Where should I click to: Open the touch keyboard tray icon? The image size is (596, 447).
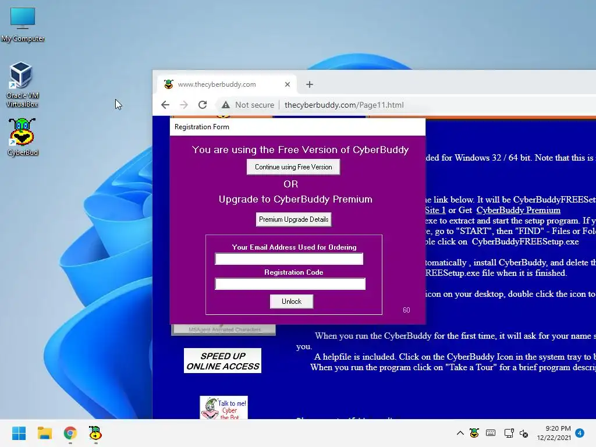coord(491,433)
